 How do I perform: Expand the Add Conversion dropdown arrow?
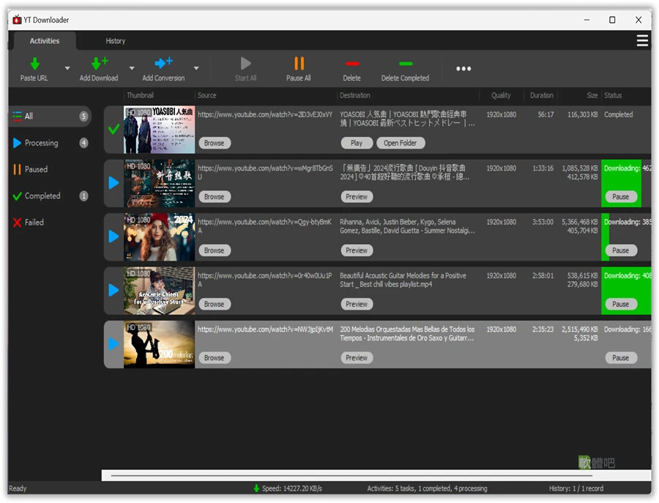coord(196,68)
